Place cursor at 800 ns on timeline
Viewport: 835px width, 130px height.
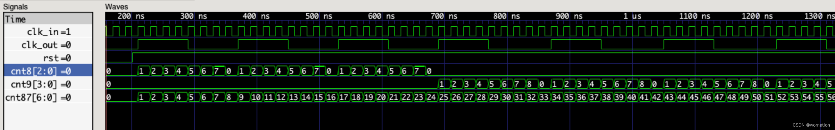point(507,16)
